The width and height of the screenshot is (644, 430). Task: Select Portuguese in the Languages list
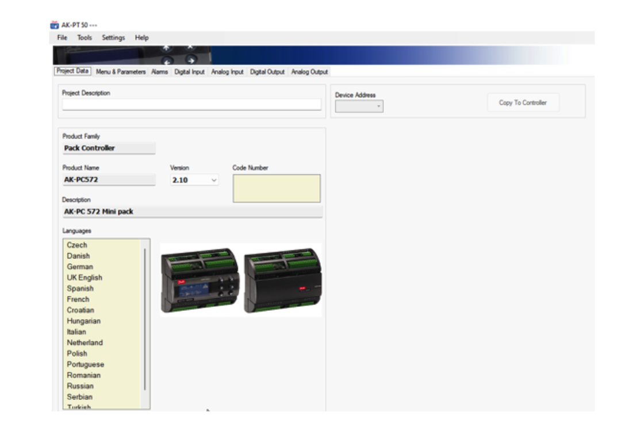coord(86,364)
